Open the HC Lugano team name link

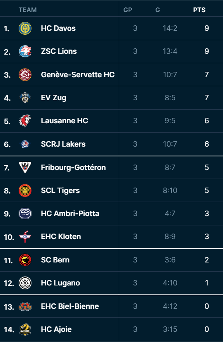tap(61, 283)
